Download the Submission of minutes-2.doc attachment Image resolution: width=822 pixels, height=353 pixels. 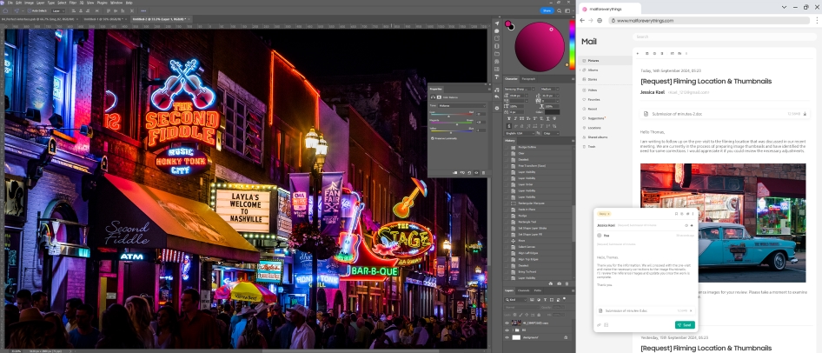point(805,113)
